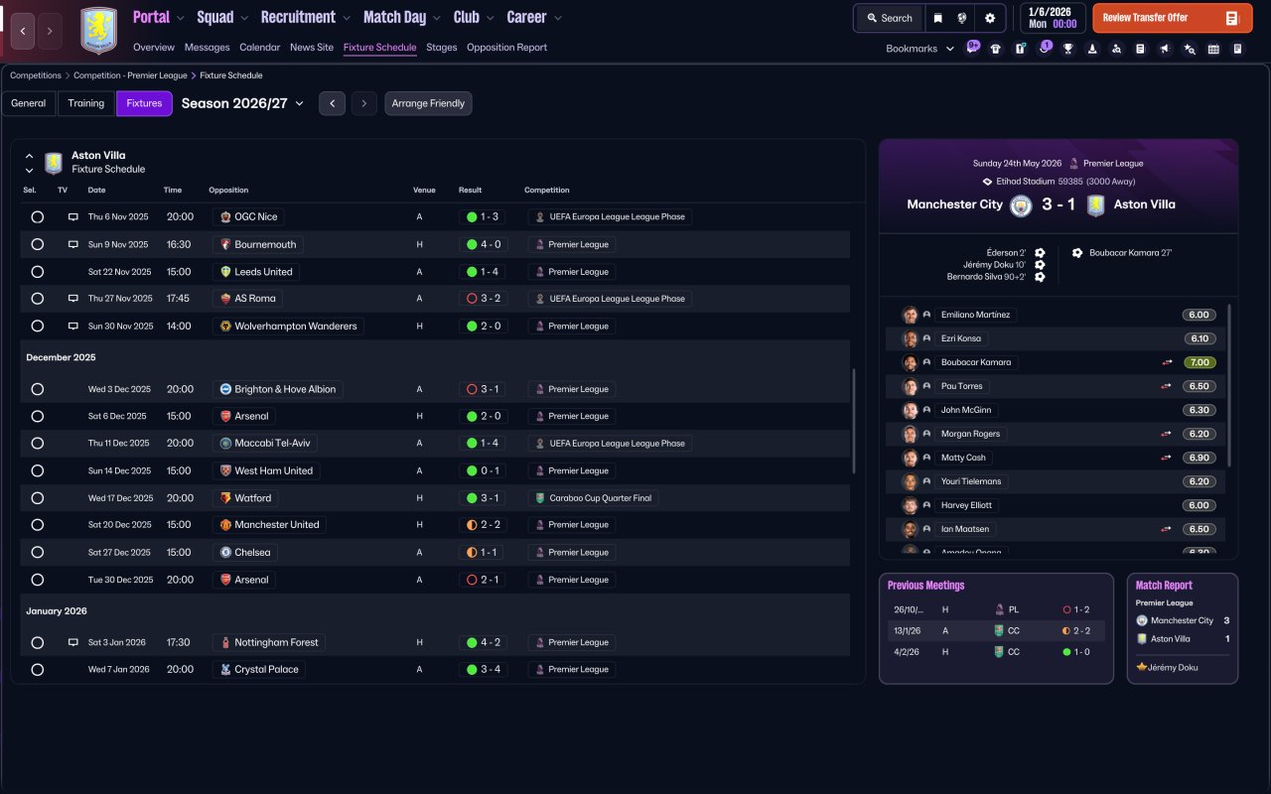This screenshot has width=1271, height=794.
Task: Open the star search icon shortcut
Action: [1190, 49]
